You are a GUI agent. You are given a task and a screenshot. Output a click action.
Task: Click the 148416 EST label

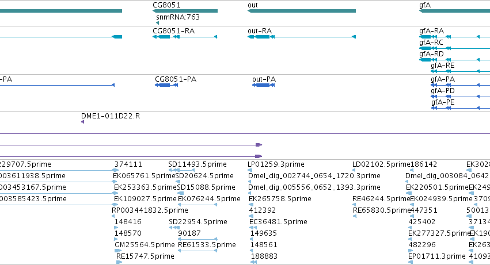[128, 222]
